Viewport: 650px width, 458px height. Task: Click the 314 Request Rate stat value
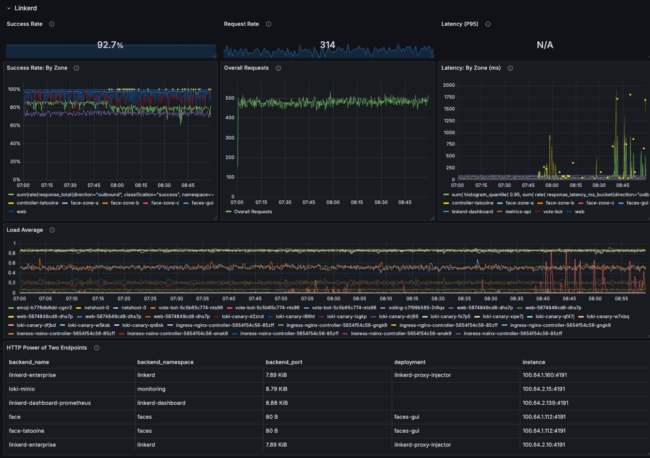click(x=328, y=45)
